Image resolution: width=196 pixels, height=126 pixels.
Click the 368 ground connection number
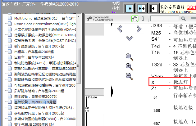click(x=157, y=110)
